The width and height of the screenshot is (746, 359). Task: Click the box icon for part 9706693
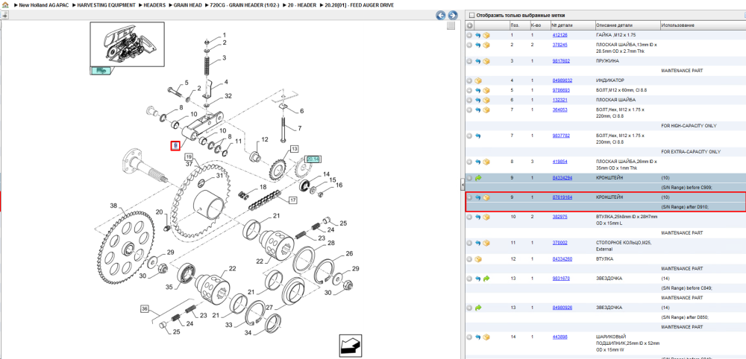pos(486,90)
